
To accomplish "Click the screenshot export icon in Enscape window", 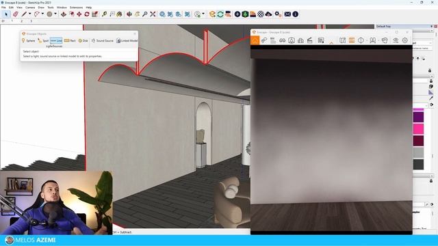I will point(321,40).
